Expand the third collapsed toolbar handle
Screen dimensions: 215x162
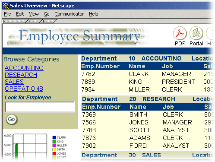pos(49,21)
